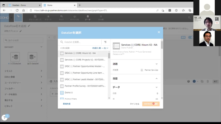
Task: Expand the 日付と数値 category
Action: pos(23,77)
